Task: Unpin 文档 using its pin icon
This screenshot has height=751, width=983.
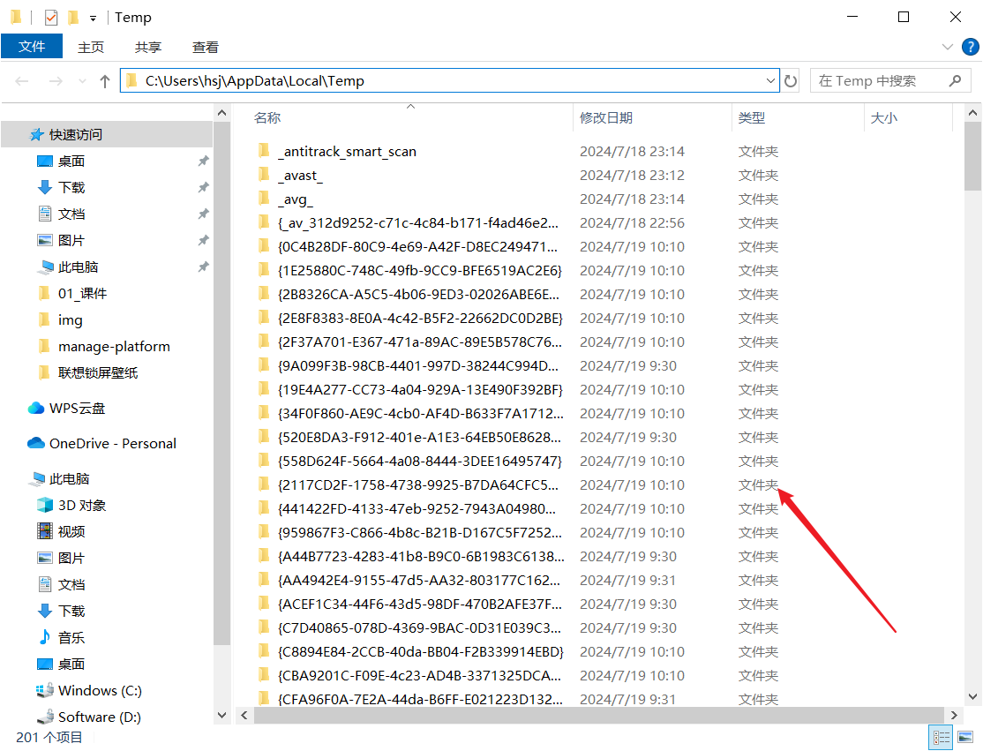Action: pyautogui.click(x=203, y=214)
